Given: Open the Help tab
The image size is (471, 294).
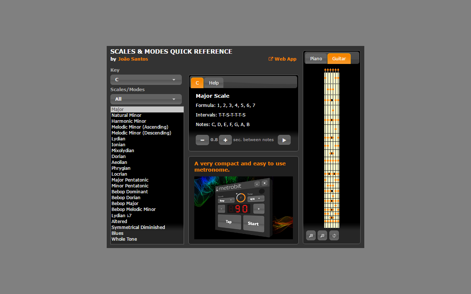Looking at the screenshot, I should tap(214, 83).
